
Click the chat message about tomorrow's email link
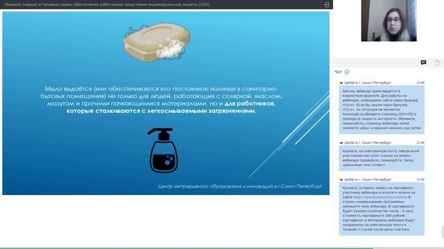click(382, 158)
